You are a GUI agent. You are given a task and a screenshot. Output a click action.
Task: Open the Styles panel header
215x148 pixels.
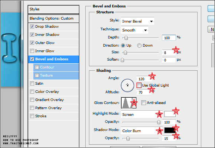point(54,9)
